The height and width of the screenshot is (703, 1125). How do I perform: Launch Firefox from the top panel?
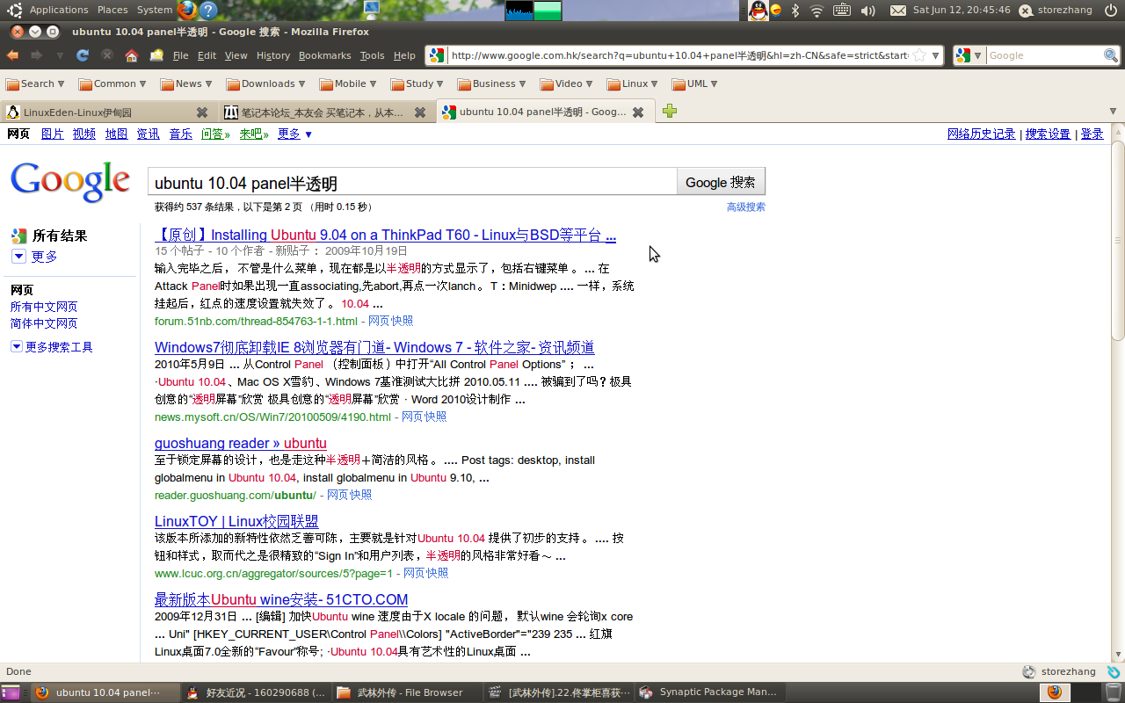(187, 10)
